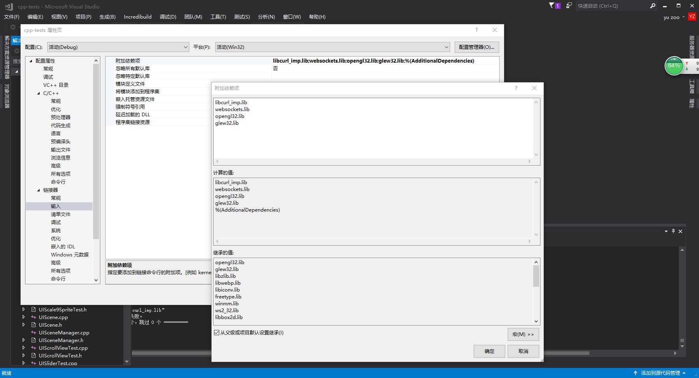
Task: Select the 忽略所有默认库 property row
Action: pyautogui.click(x=302, y=69)
